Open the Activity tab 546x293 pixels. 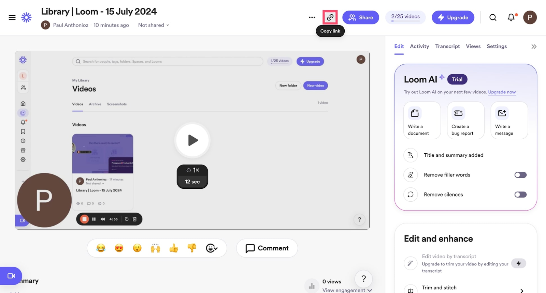click(x=419, y=46)
